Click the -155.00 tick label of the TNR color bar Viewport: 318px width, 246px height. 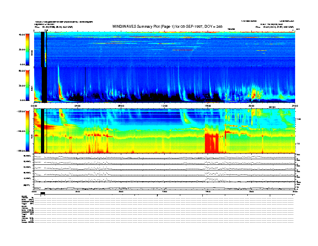coord(21,151)
